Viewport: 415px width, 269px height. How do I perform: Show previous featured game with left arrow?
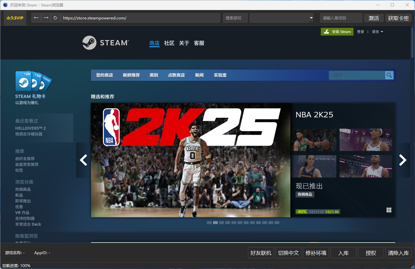pyautogui.click(x=83, y=160)
